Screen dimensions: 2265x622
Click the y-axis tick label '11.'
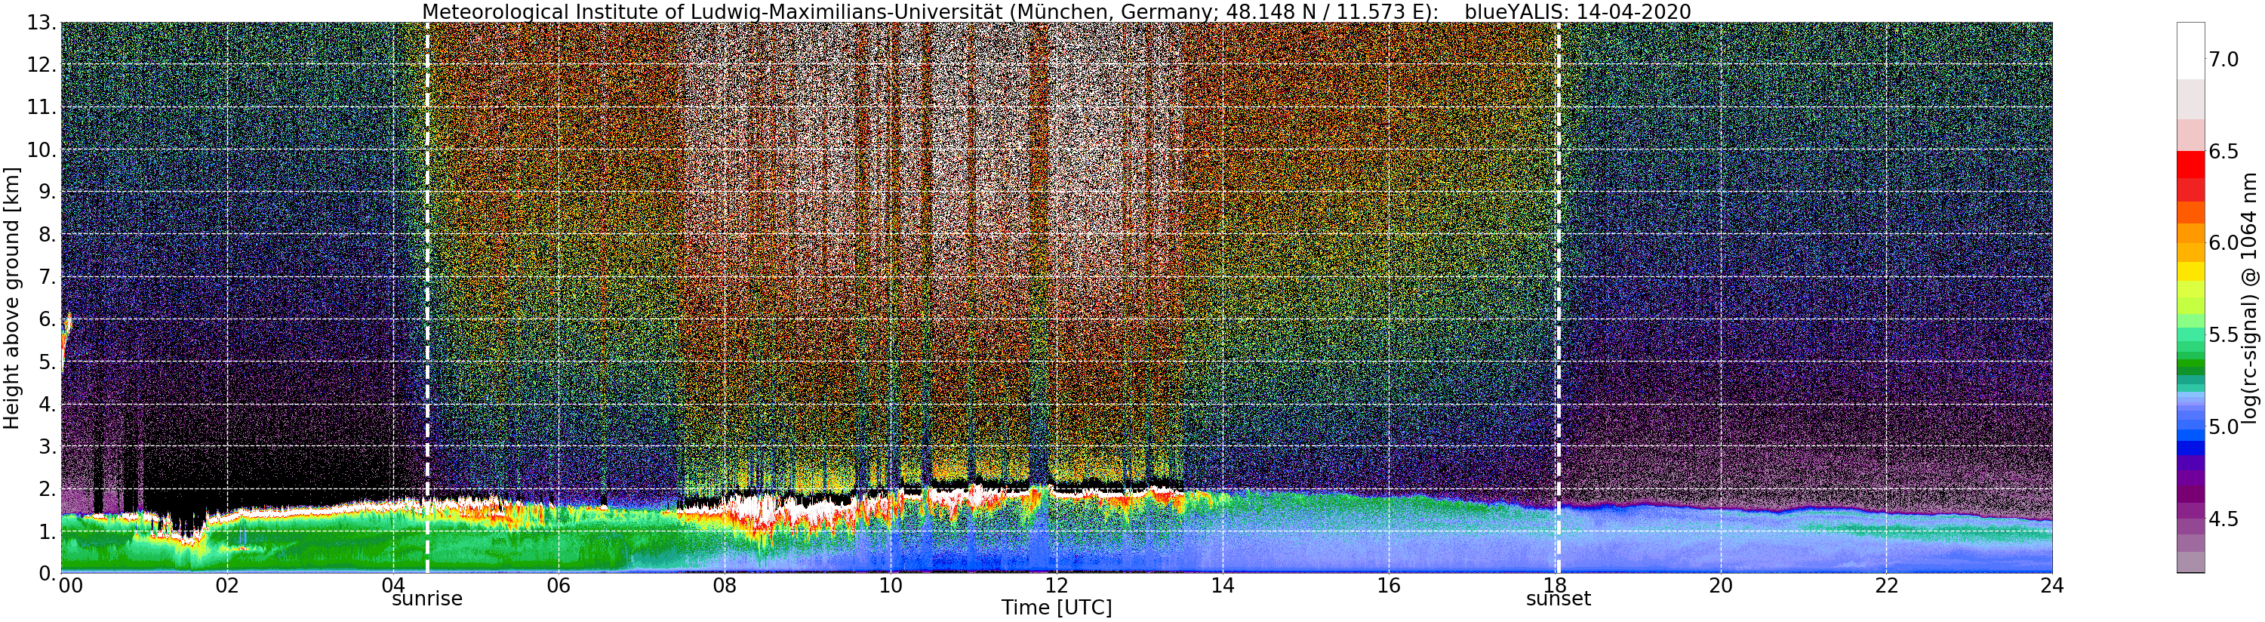tap(41, 107)
